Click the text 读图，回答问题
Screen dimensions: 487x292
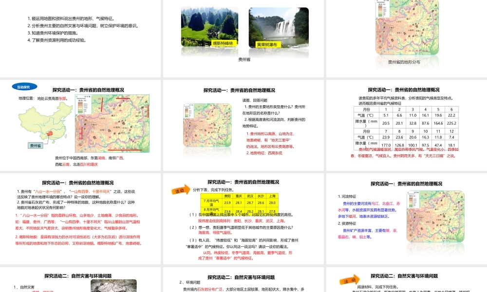click(255, 100)
